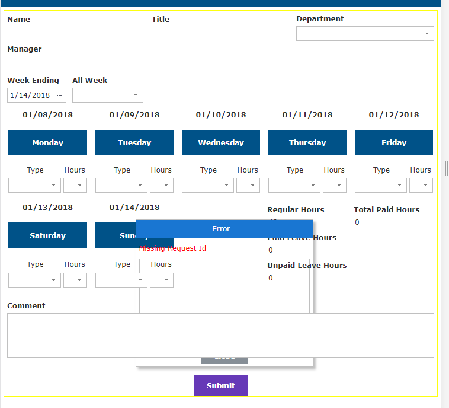Open Thursday's Type dropdown

[294, 186]
